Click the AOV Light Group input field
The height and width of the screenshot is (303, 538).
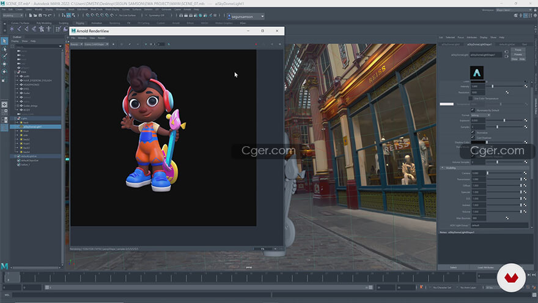(x=499, y=225)
